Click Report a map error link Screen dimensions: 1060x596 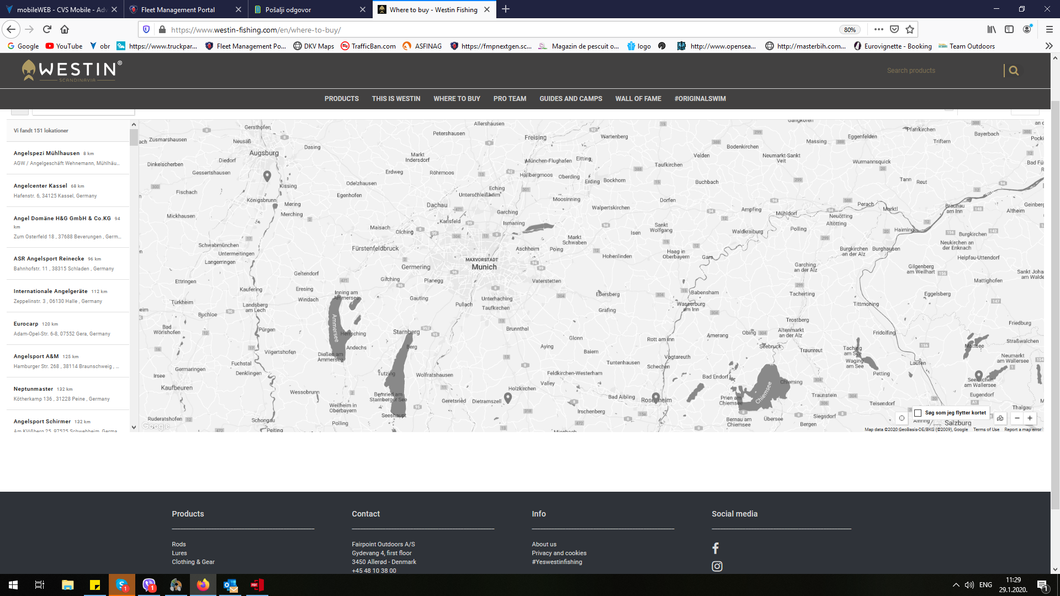pos(1022,429)
